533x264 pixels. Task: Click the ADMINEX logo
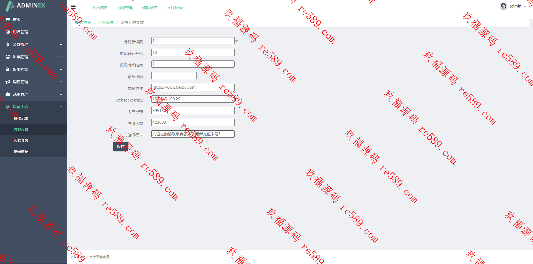tap(26, 6)
